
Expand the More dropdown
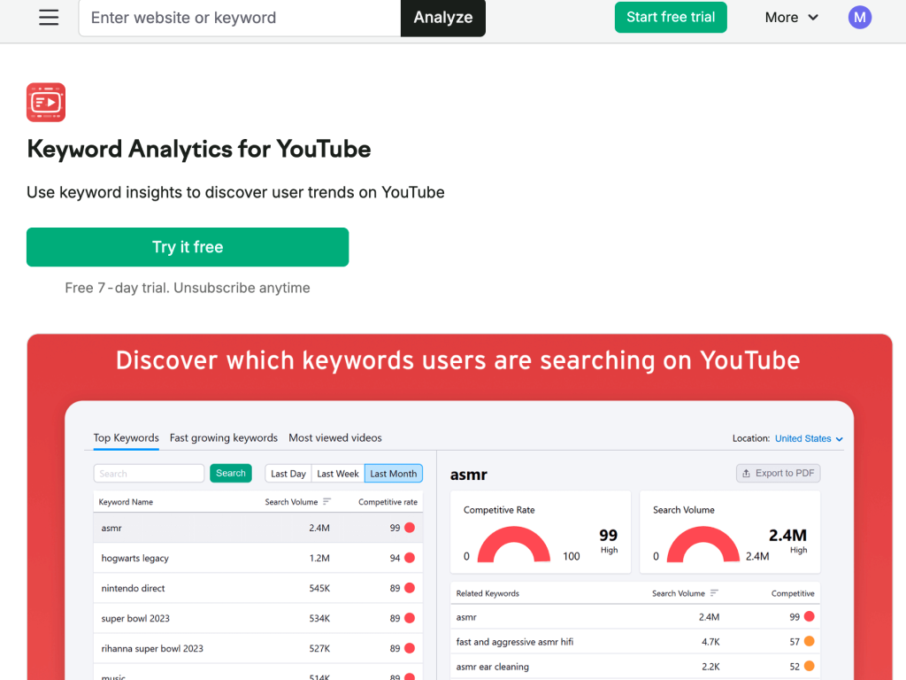(x=791, y=18)
